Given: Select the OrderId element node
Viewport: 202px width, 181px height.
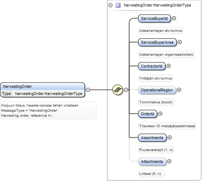Looking at the screenshot, I should (x=147, y=114).
